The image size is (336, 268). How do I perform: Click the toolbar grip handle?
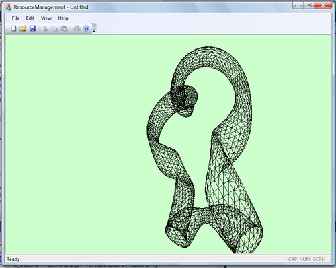(x=7, y=28)
